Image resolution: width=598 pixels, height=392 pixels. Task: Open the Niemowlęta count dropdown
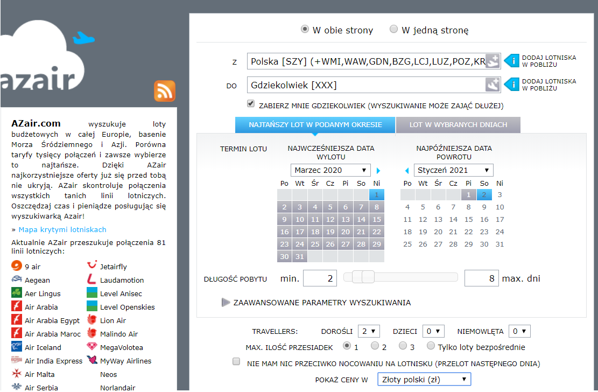click(x=519, y=331)
